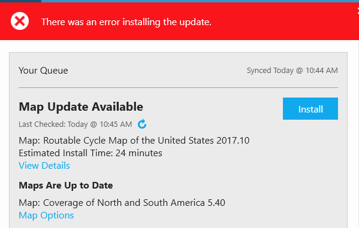Click the Synced Today @ 10:44 AM status
This screenshot has width=359, height=228.
click(292, 71)
